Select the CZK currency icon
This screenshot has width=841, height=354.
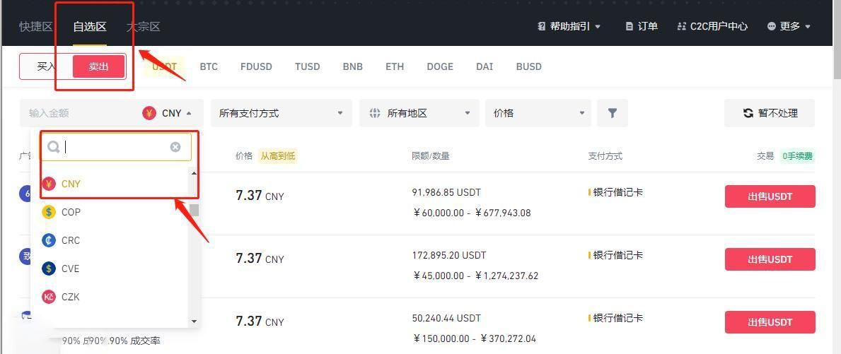(x=49, y=297)
